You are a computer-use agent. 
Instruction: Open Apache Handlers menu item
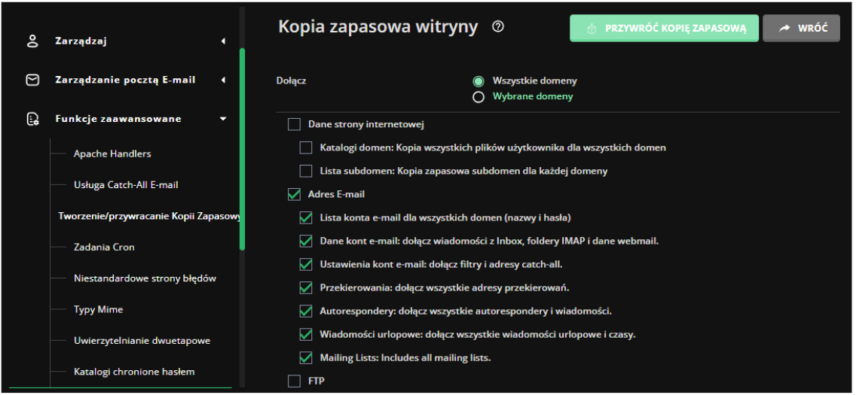tap(112, 153)
